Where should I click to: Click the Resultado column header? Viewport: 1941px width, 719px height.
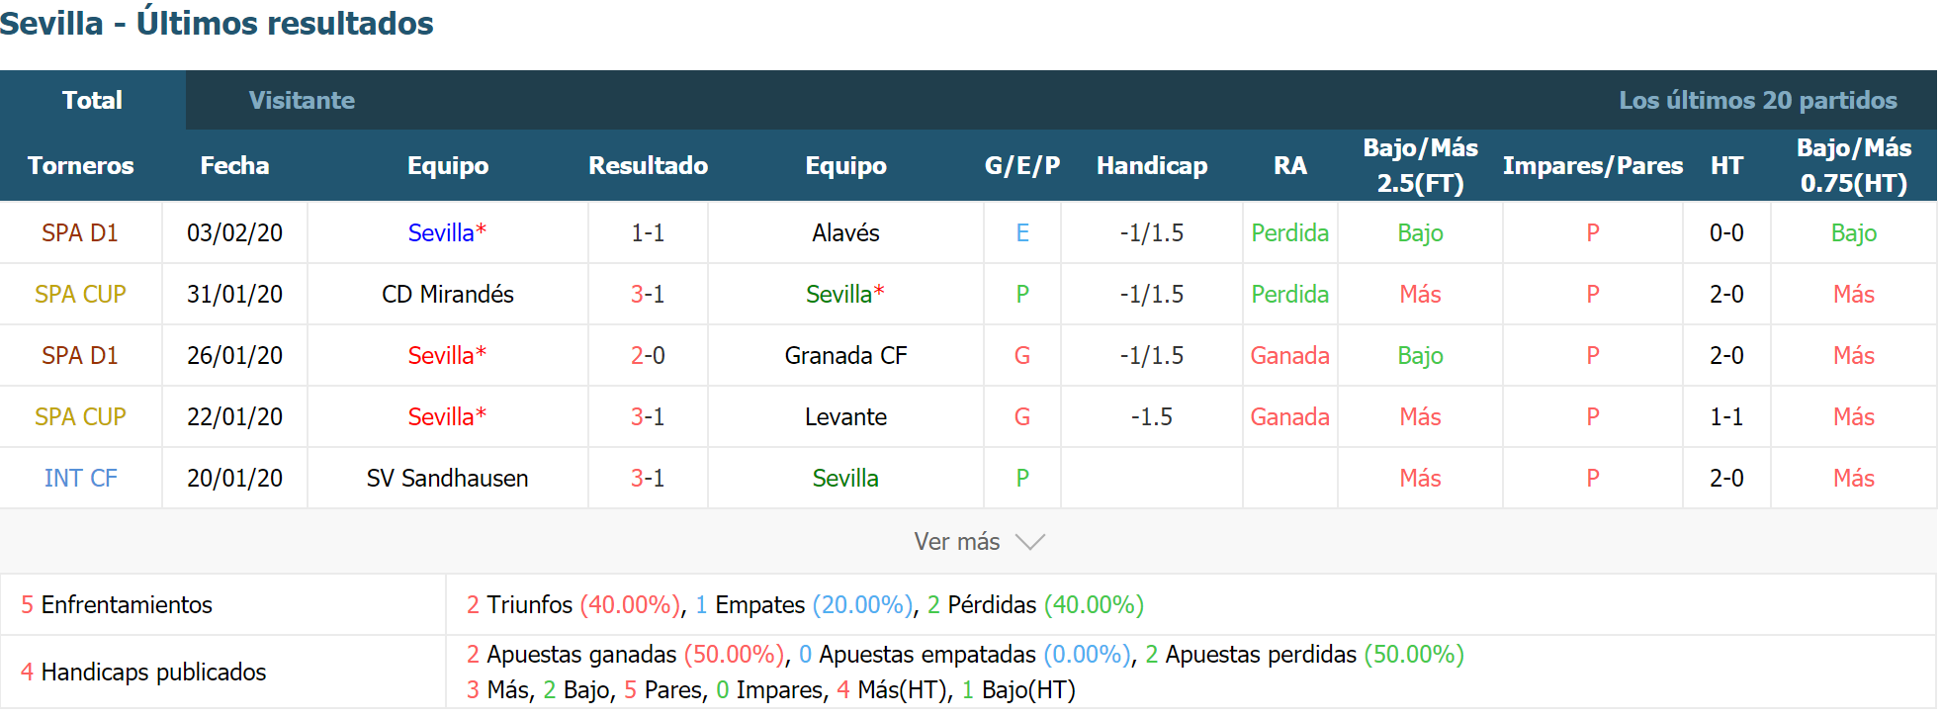coord(648,165)
